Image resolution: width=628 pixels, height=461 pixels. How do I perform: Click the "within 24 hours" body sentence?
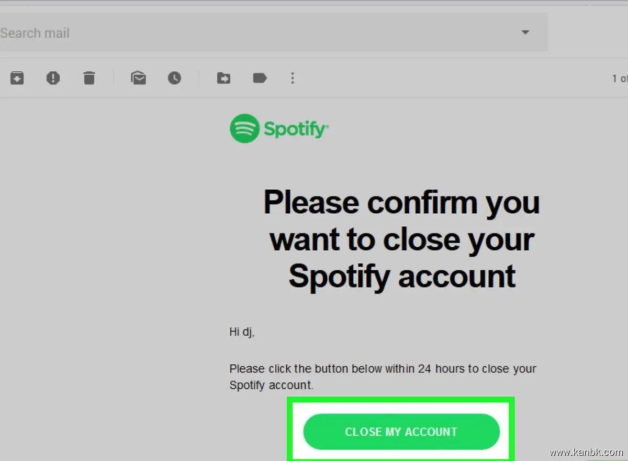tap(383, 369)
